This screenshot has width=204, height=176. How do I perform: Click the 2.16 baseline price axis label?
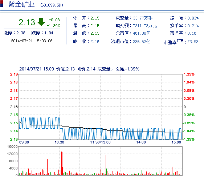click(14, 107)
